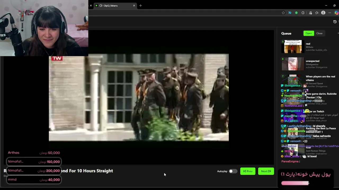This screenshot has width=339, height=190.
Task: Click the ClipQ green play favicon on the tab
Action: click(x=96, y=6)
